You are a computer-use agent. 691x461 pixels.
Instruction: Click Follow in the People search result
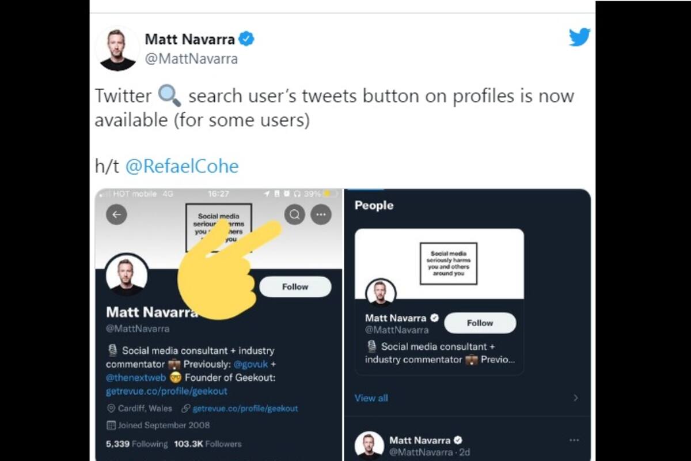[x=480, y=323]
